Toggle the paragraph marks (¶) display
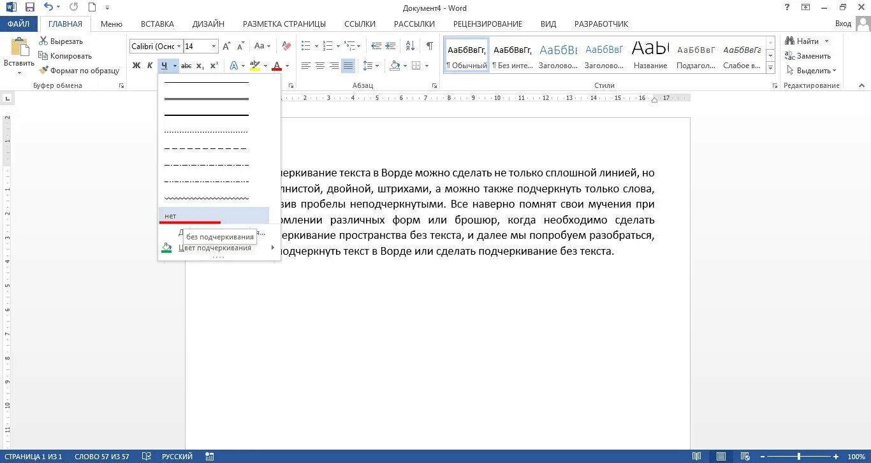 (430, 46)
